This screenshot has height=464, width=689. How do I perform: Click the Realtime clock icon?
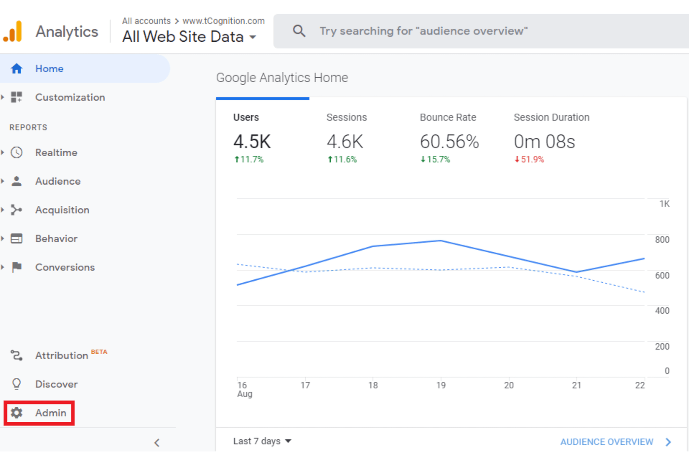point(17,152)
